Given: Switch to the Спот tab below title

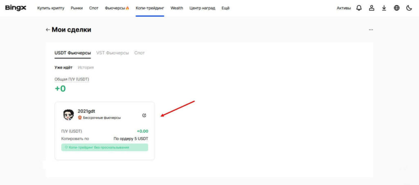Looking at the screenshot, I should pos(140,53).
